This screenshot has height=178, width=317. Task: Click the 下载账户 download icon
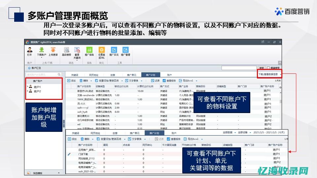tap(42, 50)
